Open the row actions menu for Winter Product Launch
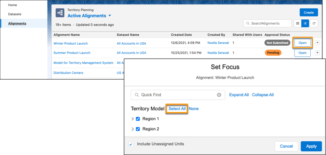This screenshot has width=326, height=155. (x=317, y=43)
